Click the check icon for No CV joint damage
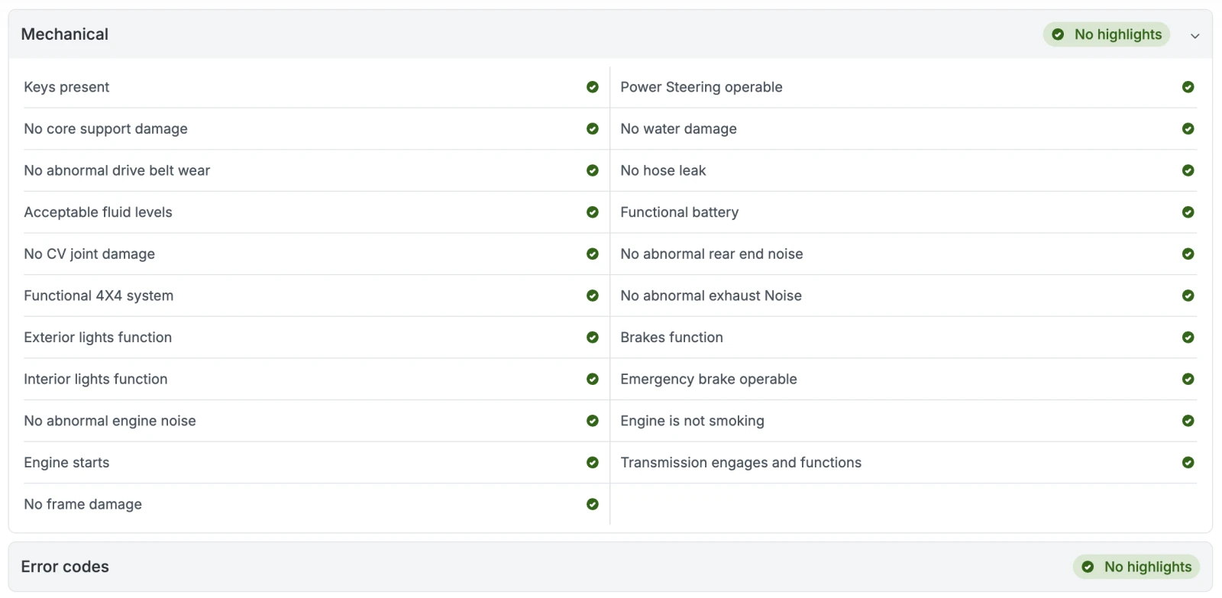Screen dimensions: 1222x598 (593, 254)
